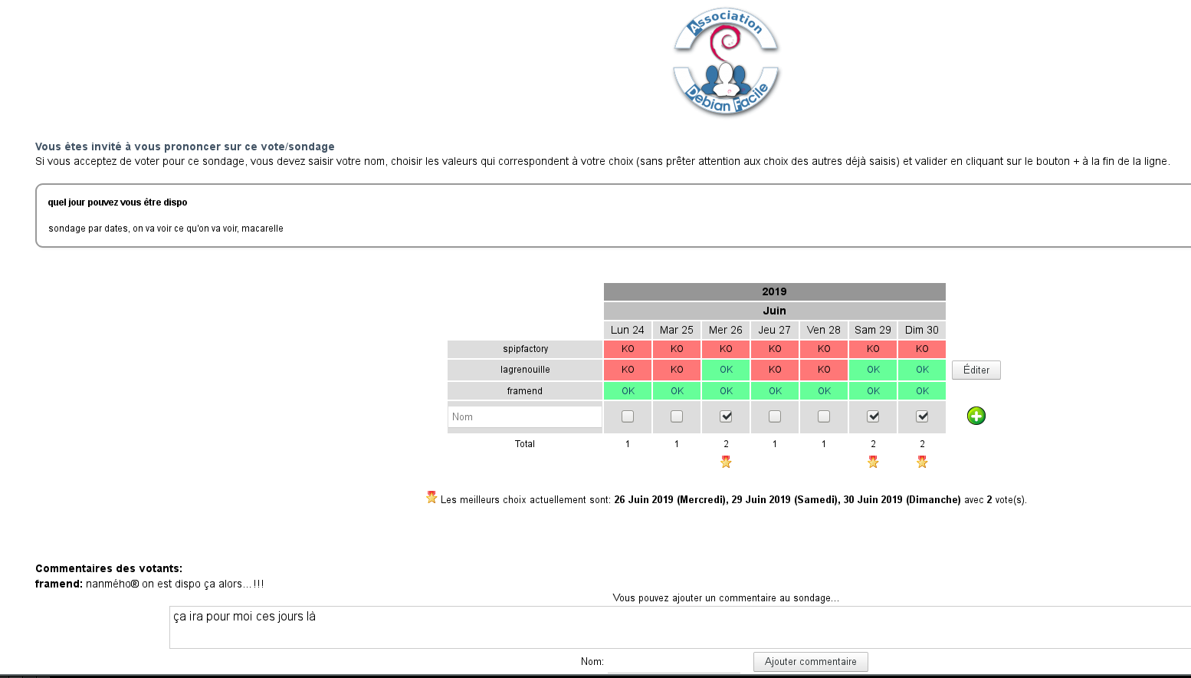Viewport: 1191px width, 678px height.
Task: Uncheck the Mer 26 checkbox
Action: 726,416
